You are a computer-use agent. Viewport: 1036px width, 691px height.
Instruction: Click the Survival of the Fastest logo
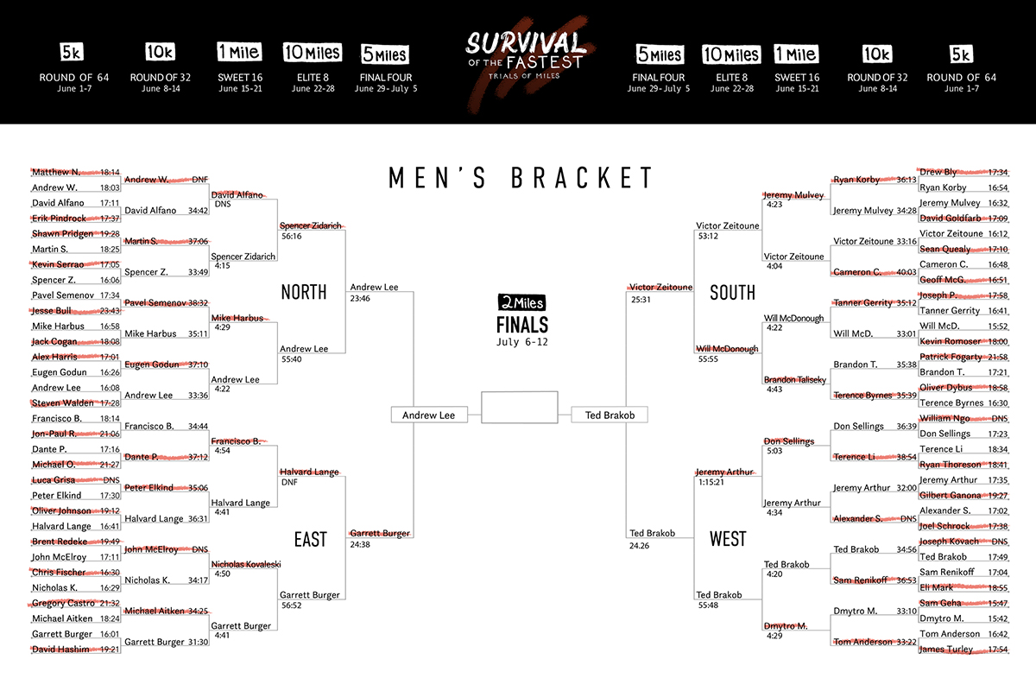pyautogui.click(x=524, y=53)
